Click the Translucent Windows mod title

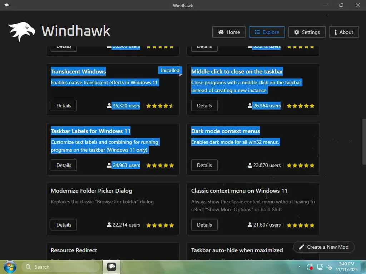tap(78, 71)
